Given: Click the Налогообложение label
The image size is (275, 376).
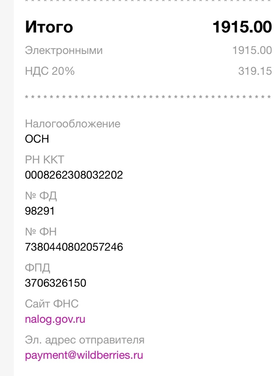Looking at the screenshot, I should pyautogui.click(x=73, y=123).
